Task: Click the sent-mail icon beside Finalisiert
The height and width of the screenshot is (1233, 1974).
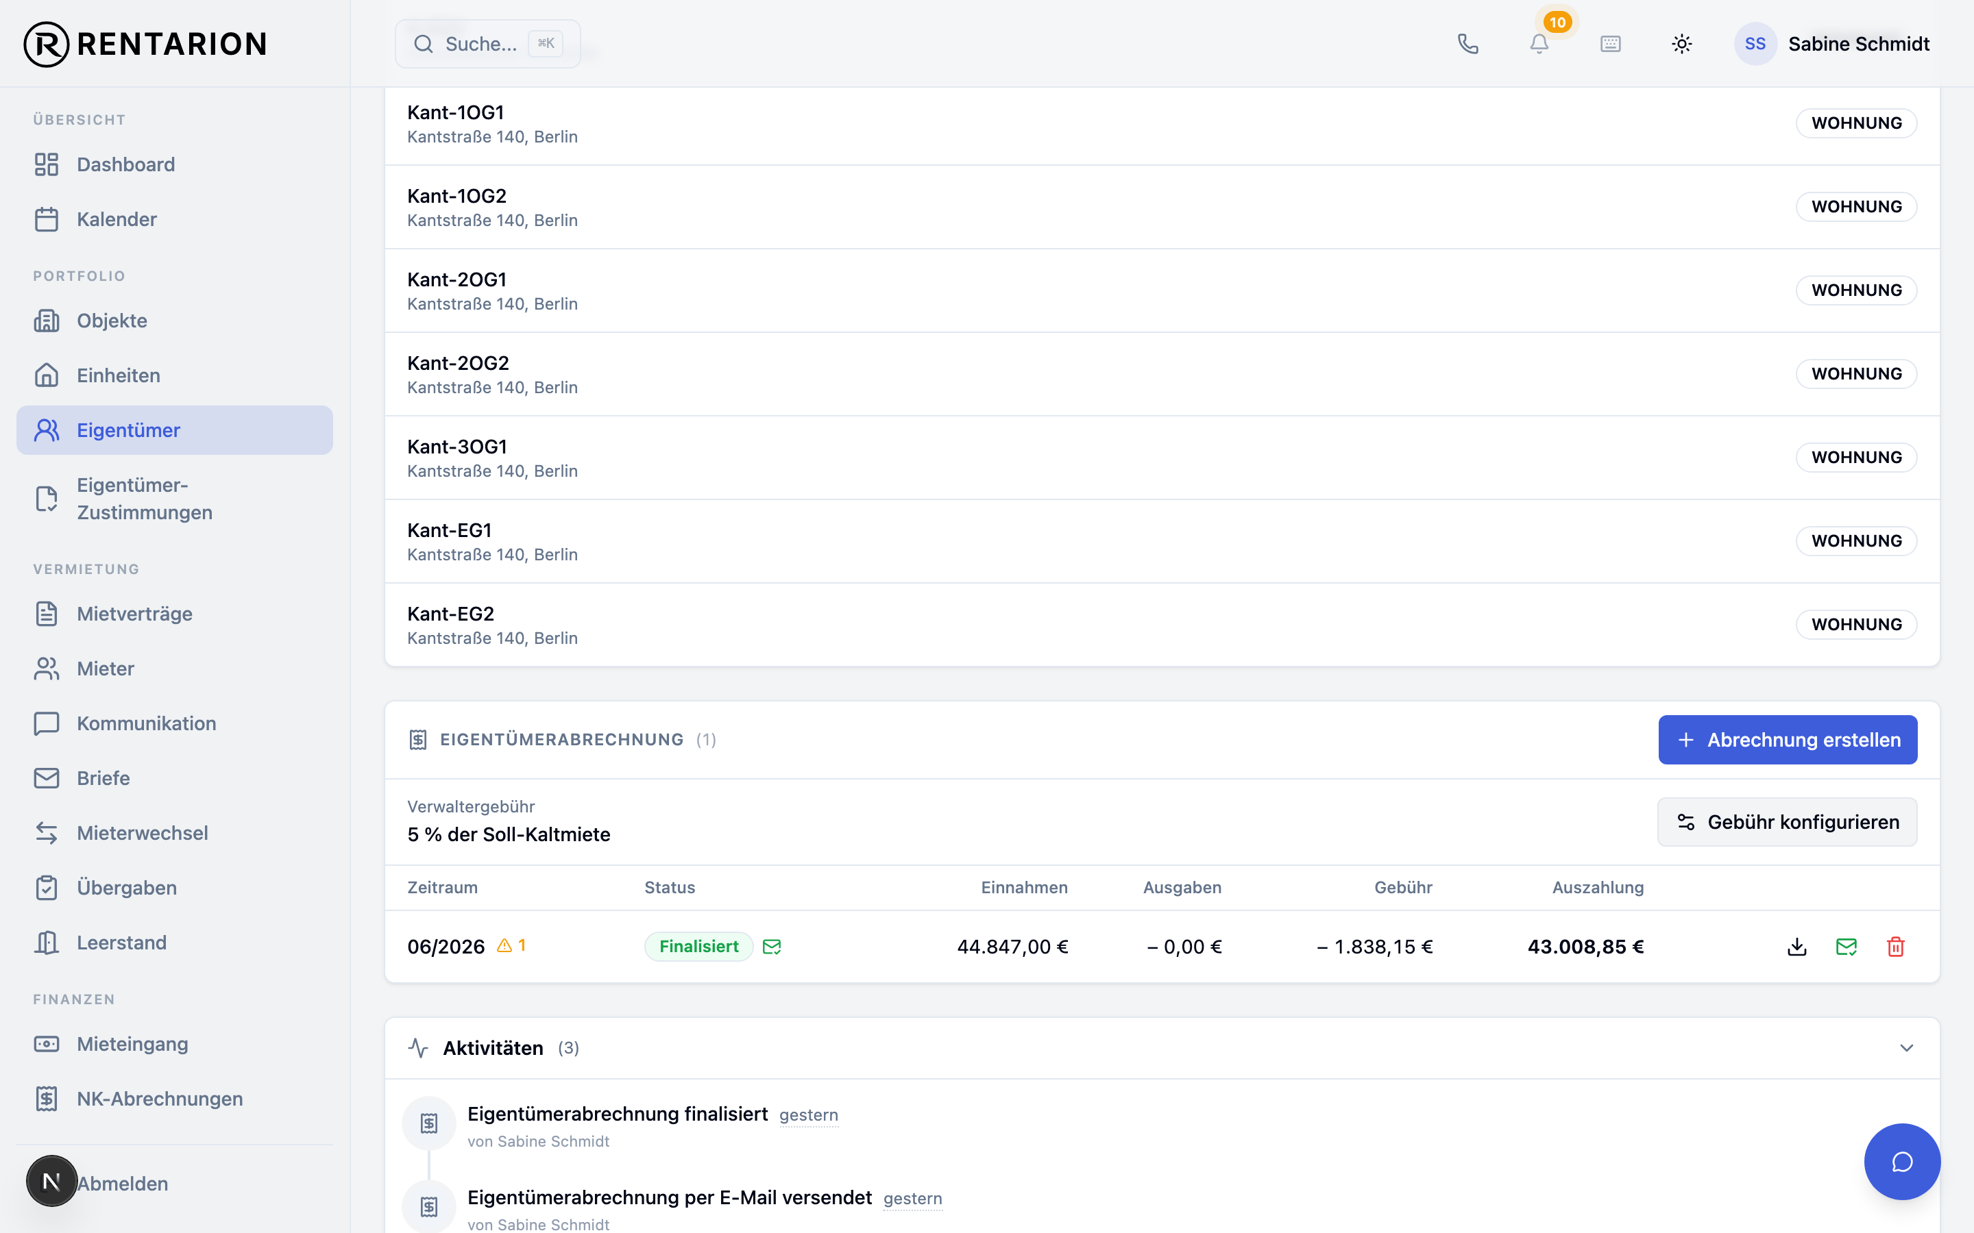Action: point(772,947)
